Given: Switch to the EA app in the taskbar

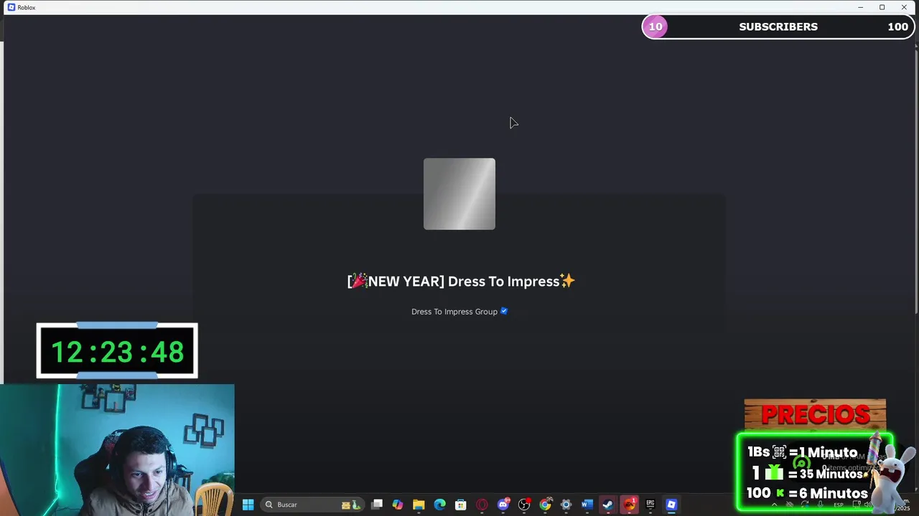Looking at the screenshot, I should [629, 505].
